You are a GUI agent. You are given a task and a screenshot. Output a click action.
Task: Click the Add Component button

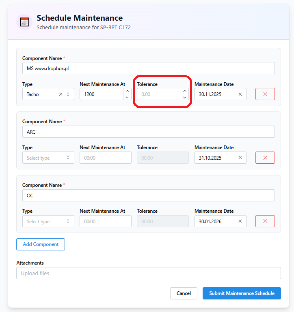click(41, 244)
